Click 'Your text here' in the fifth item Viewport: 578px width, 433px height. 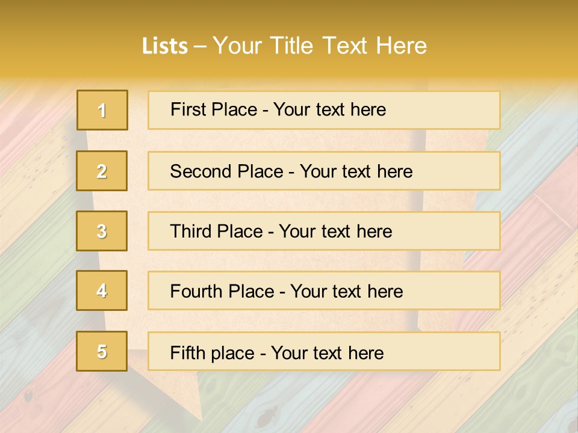328,352
